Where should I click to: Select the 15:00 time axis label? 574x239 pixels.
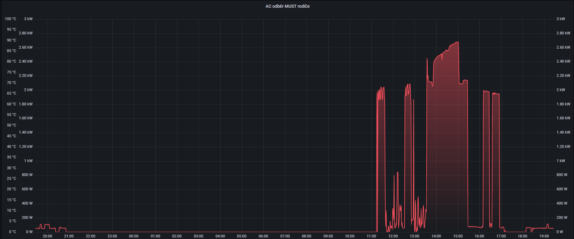click(x=458, y=236)
